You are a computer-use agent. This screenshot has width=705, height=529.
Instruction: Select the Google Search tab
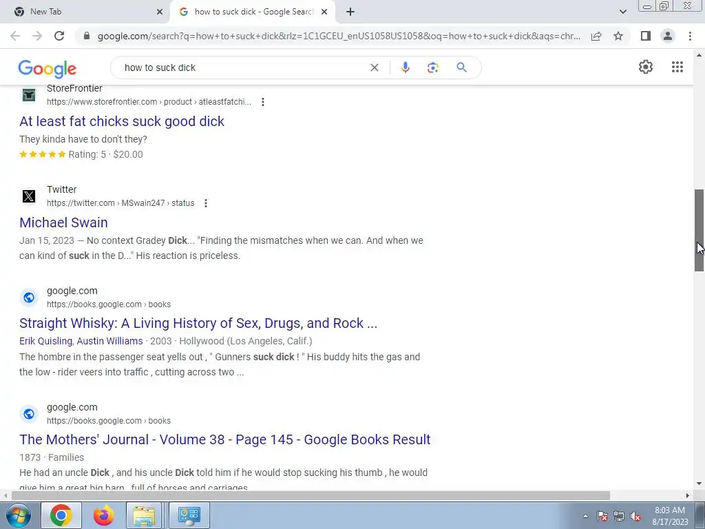click(252, 12)
